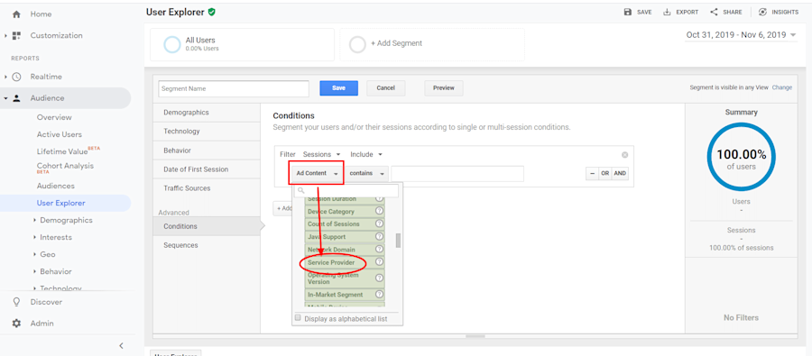
Task: Open the Include filter dropdown
Action: [x=366, y=154]
